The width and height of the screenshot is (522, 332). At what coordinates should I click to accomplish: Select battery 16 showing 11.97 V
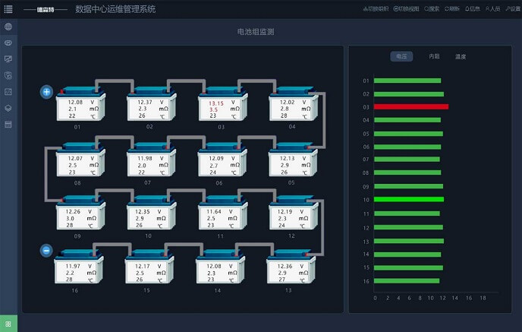79,267
